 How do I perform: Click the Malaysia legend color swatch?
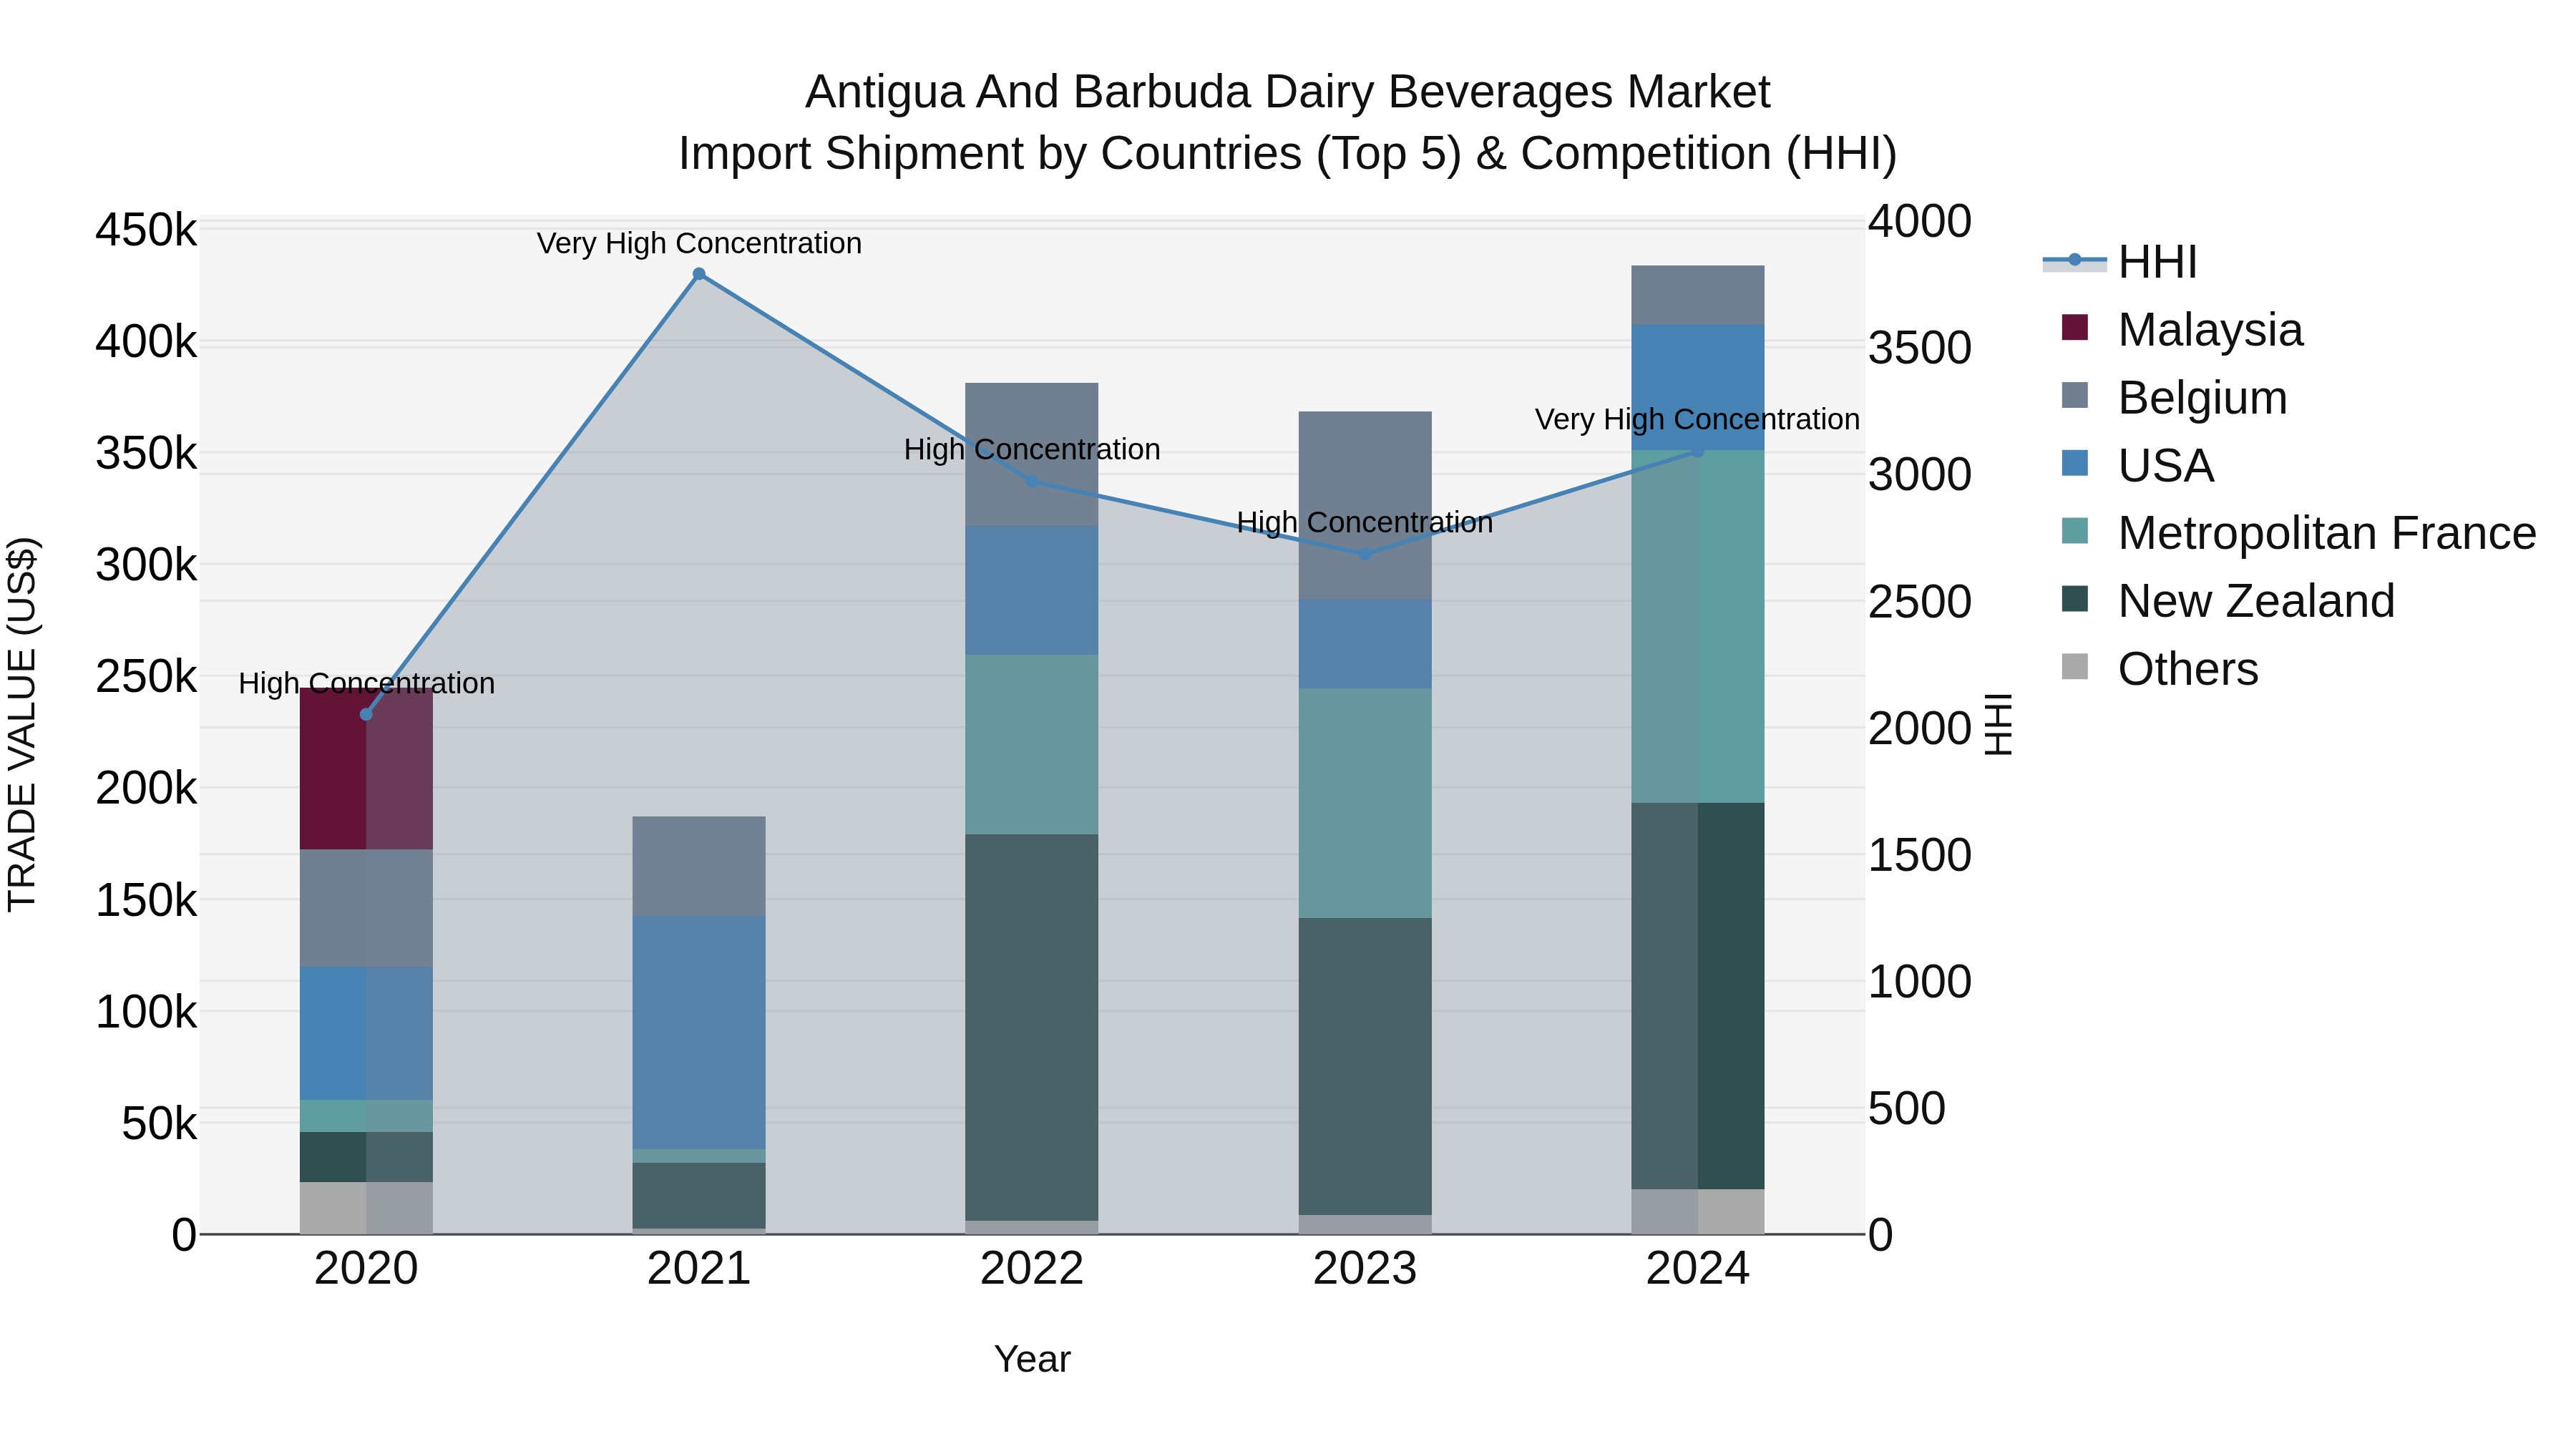tap(2075, 327)
